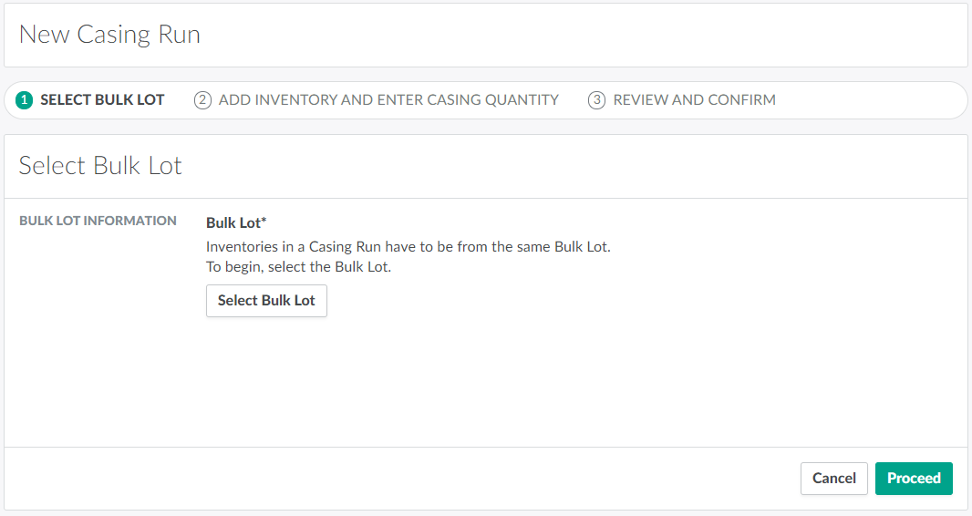972x516 pixels.
Task: Click the required asterisk beside Bulk Lot
Action: click(264, 222)
